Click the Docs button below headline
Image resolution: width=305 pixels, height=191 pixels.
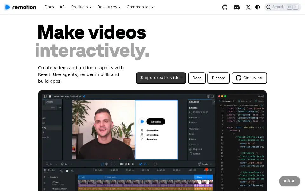tap(197, 78)
